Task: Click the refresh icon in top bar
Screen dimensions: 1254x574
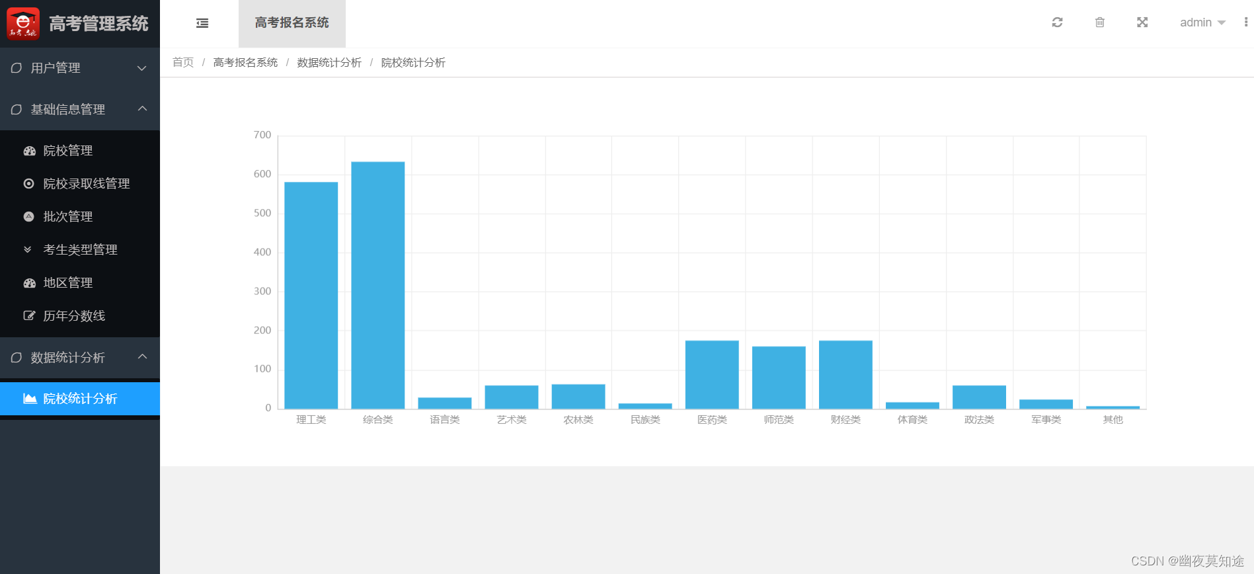Action: point(1057,22)
